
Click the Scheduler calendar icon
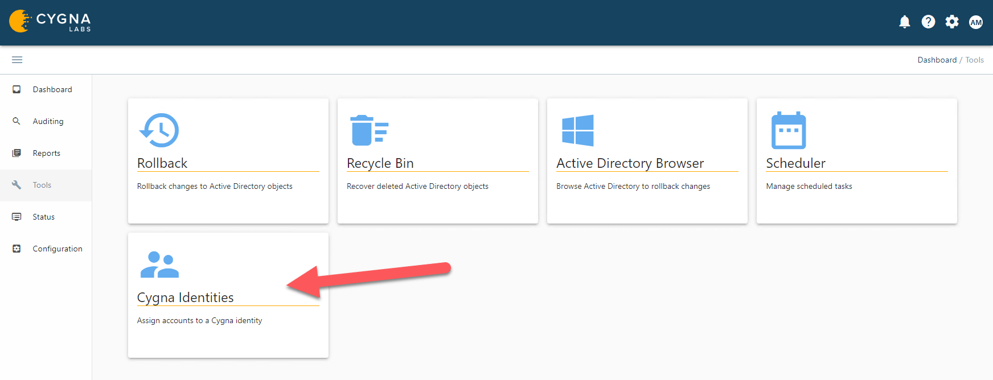pos(789,130)
